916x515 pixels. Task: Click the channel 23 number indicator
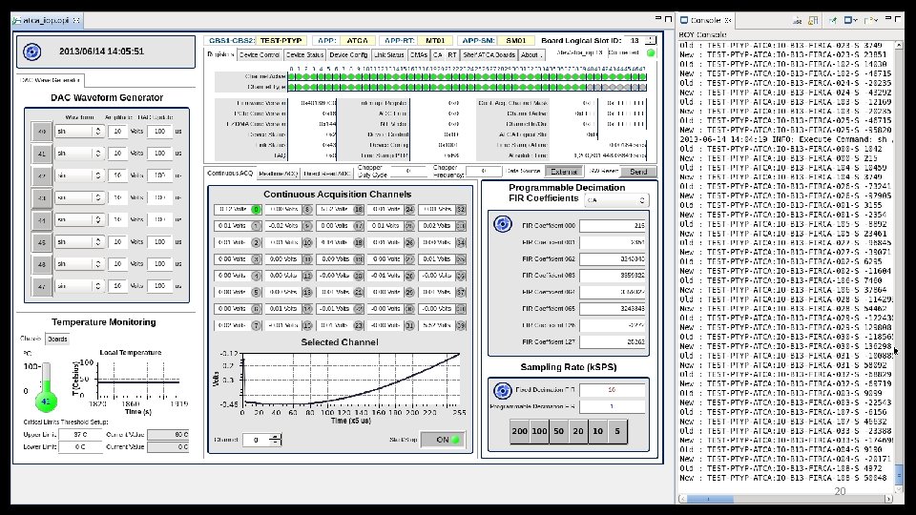[x=359, y=325]
